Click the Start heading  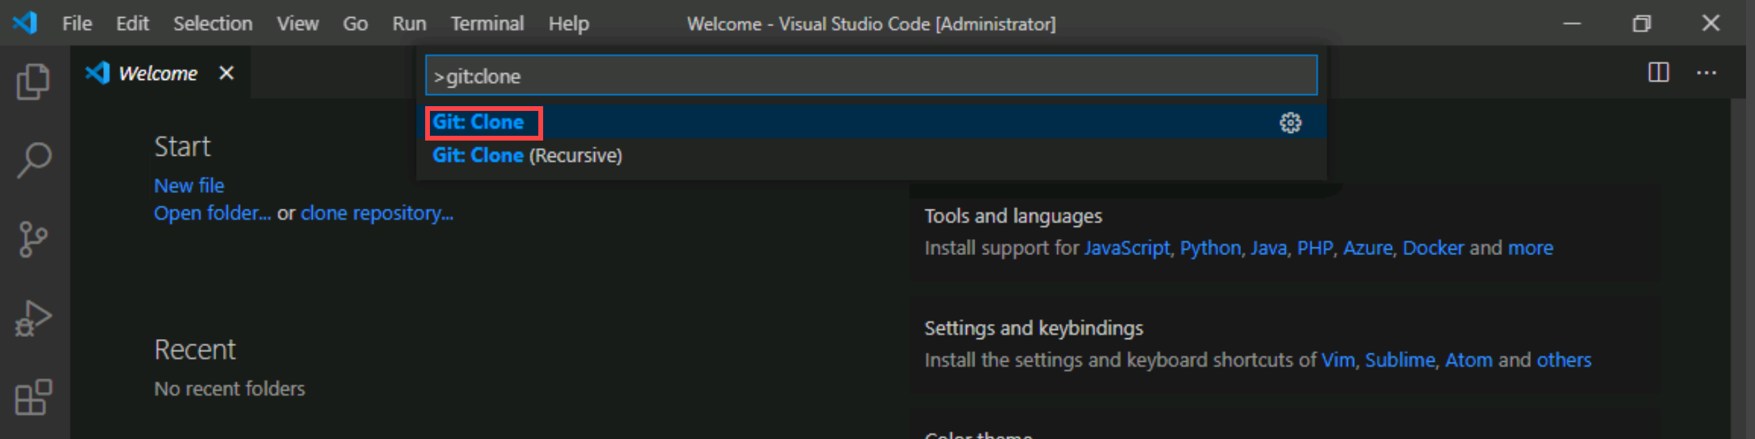pos(182,147)
